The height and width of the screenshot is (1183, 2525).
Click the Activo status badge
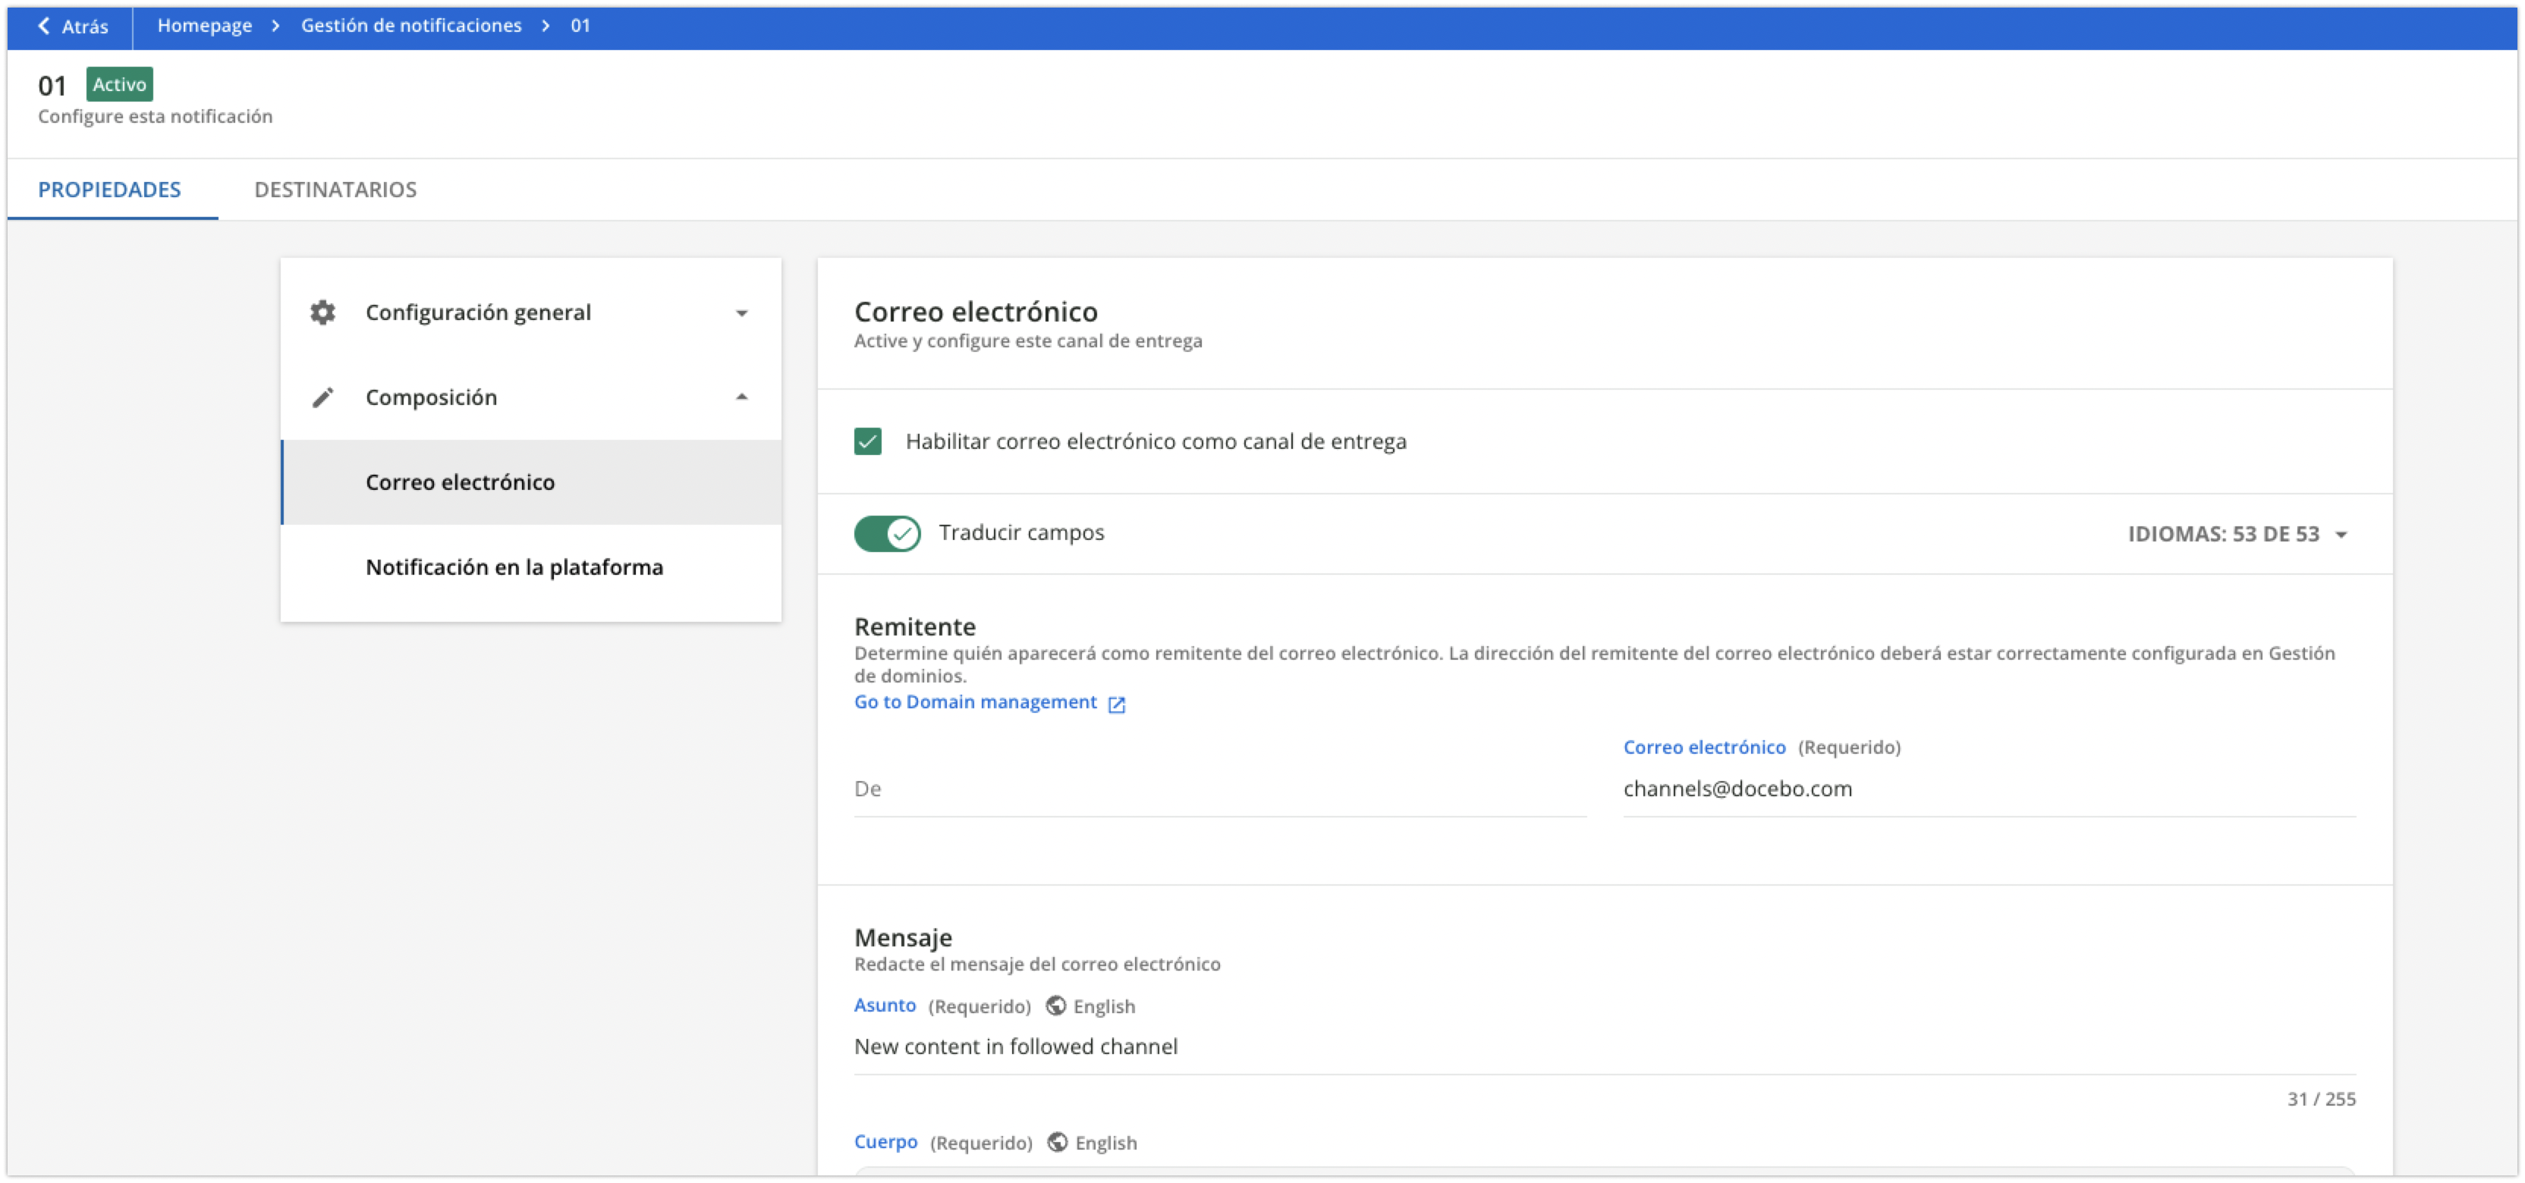120,84
